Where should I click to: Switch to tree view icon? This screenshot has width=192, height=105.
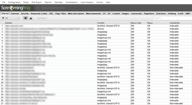click(x=31, y=18)
